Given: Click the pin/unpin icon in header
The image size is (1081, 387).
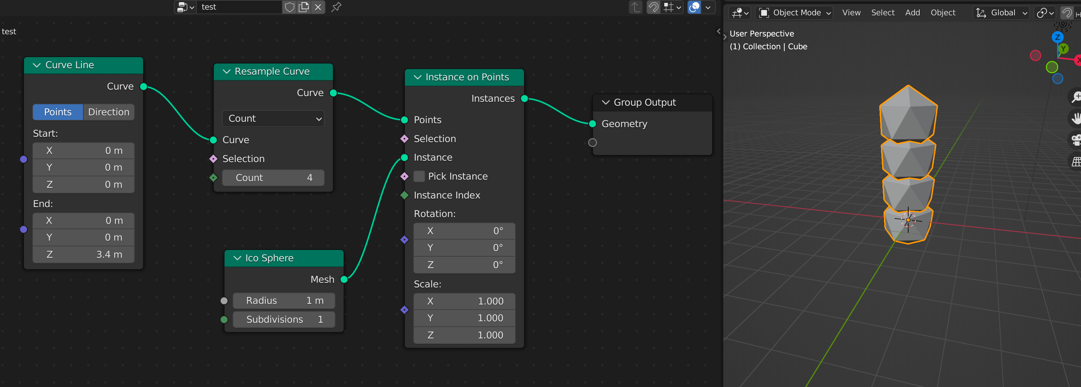Looking at the screenshot, I should coord(340,7).
